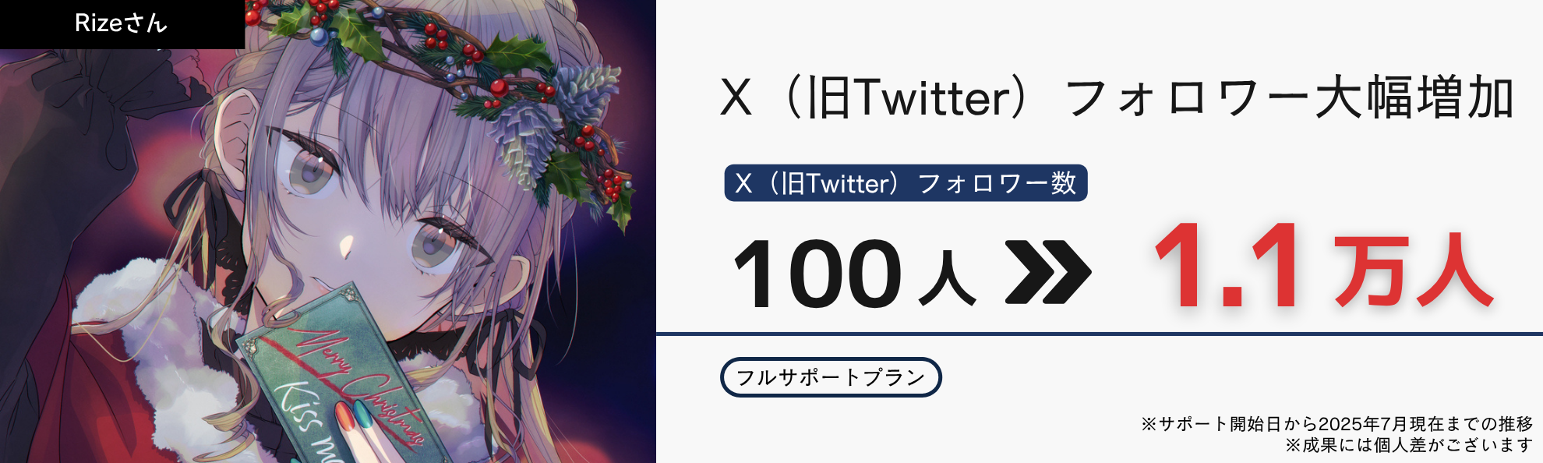Open the anime girl illustration thumbnail
The width and height of the screenshot is (1543, 463).
click(x=328, y=231)
